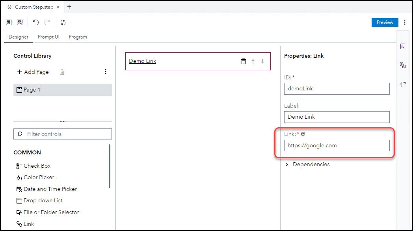Image resolution: width=413 pixels, height=231 pixels.
Task: Click the Redo toolbar icon
Action: 47,22
